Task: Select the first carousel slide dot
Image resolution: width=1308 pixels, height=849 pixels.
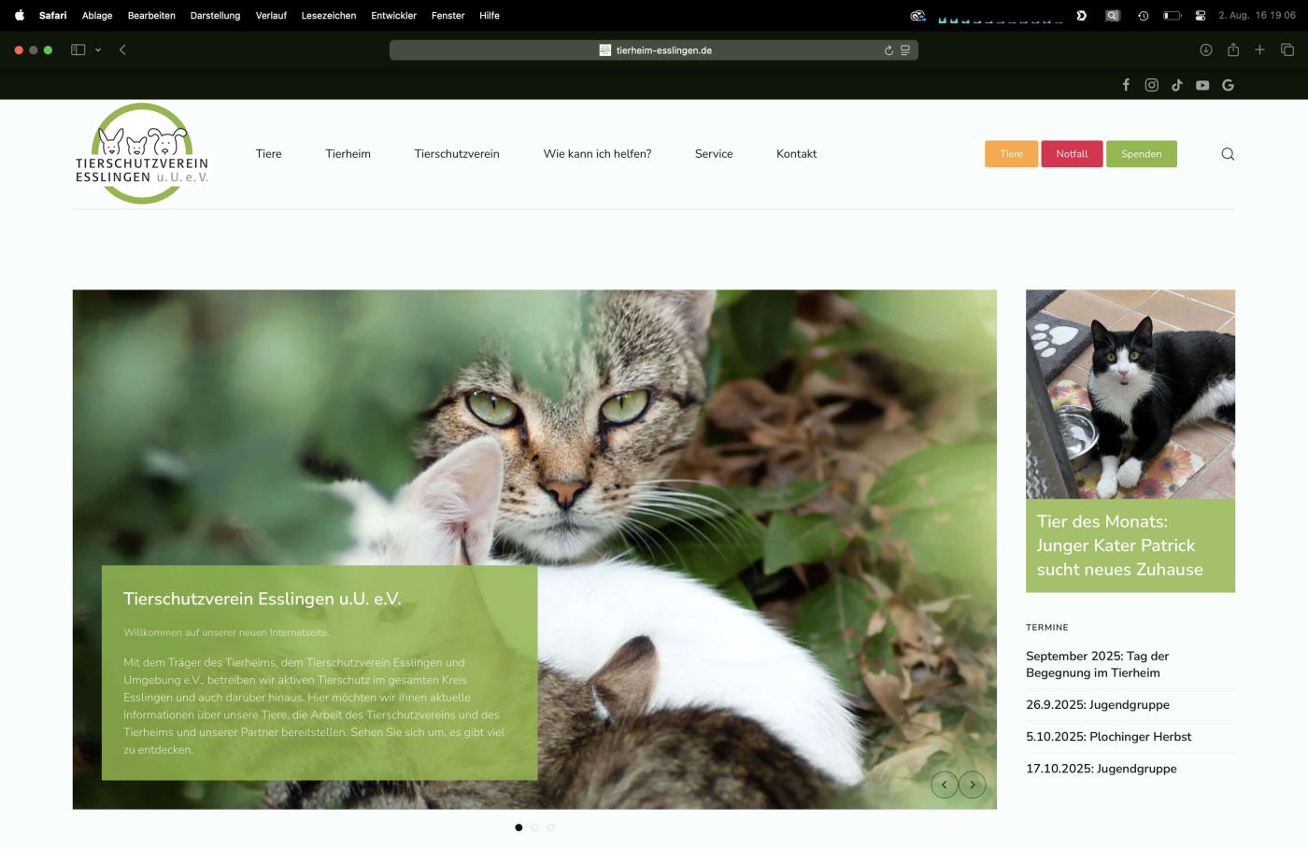Action: [x=519, y=828]
